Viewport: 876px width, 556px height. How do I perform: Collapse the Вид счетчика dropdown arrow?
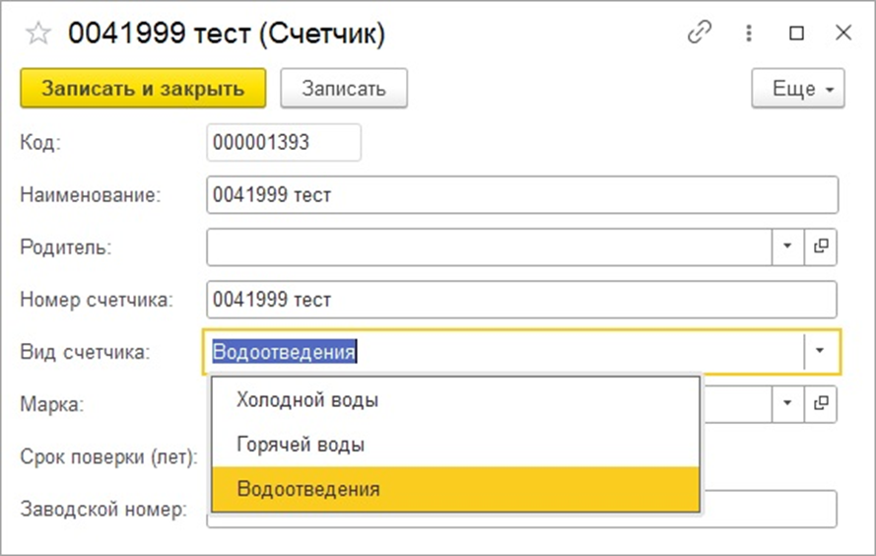pyautogui.click(x=820, y=352)
